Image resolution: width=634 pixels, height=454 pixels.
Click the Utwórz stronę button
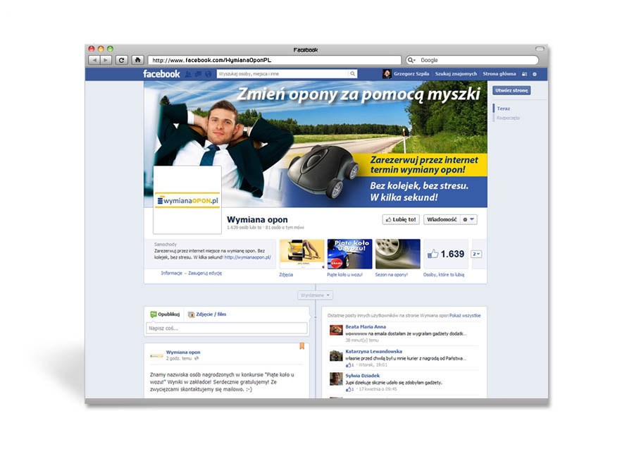(511, 91)
